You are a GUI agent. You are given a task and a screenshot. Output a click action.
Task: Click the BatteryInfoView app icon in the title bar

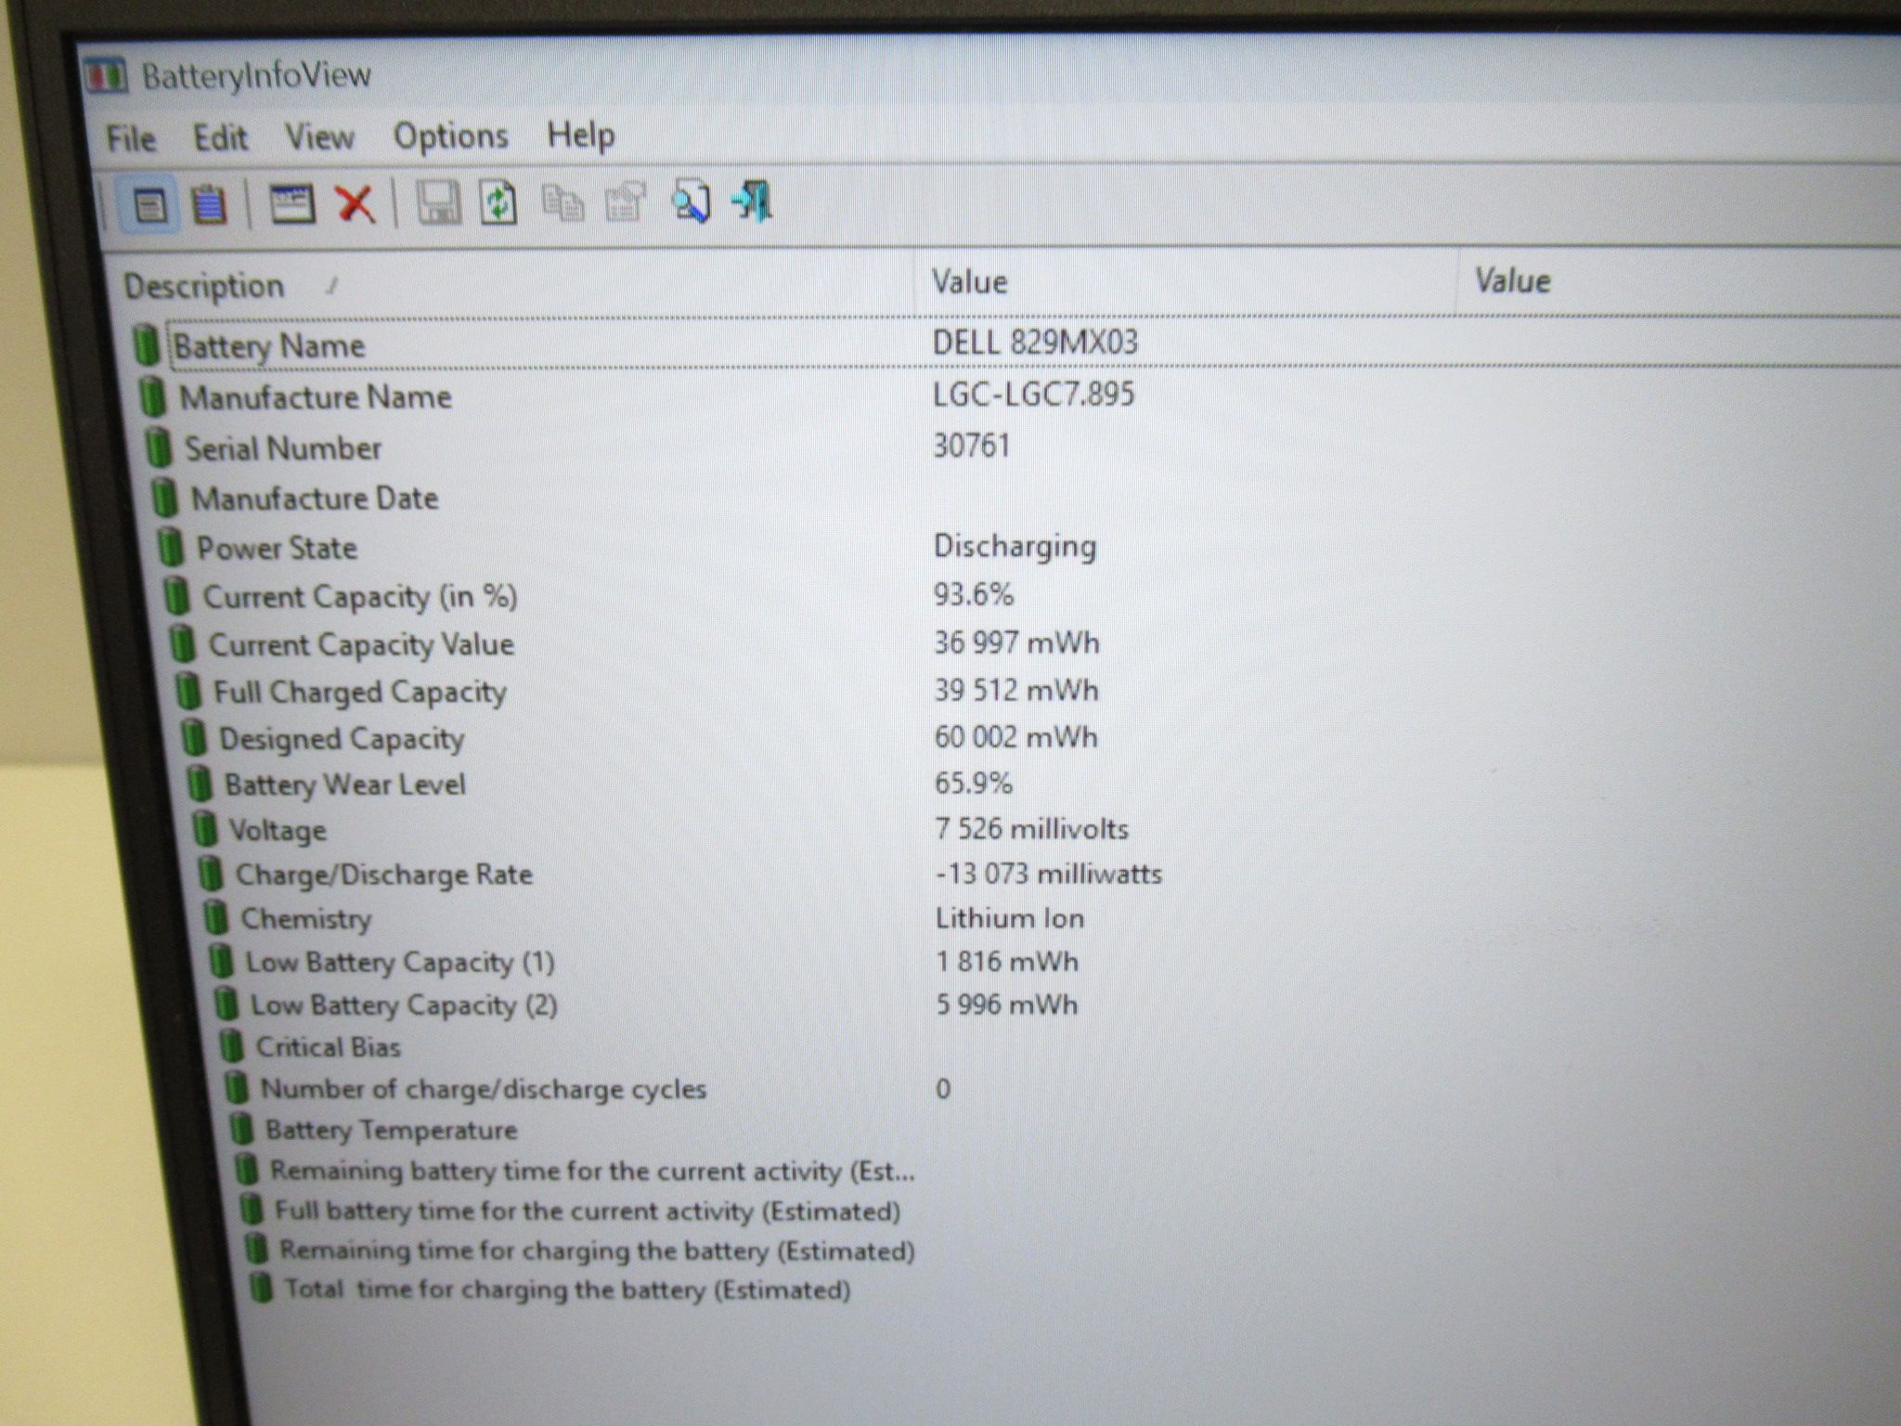click(x=105, y=76)
